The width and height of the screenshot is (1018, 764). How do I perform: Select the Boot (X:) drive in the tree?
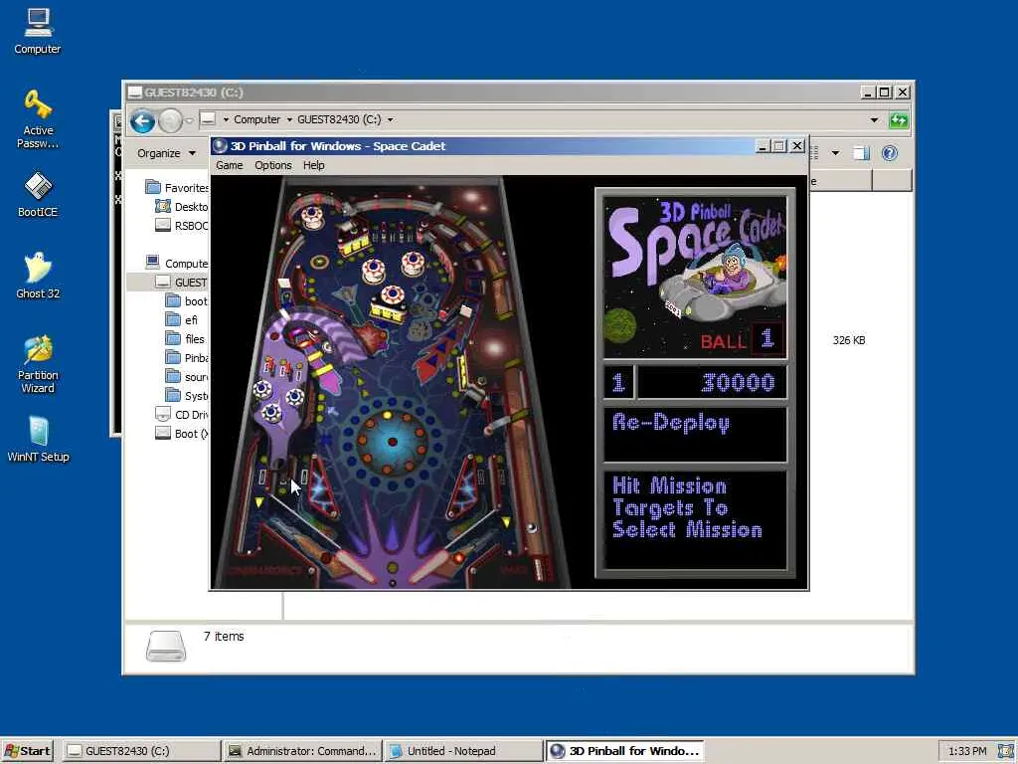pyautogui.click(x=182, y=434)
